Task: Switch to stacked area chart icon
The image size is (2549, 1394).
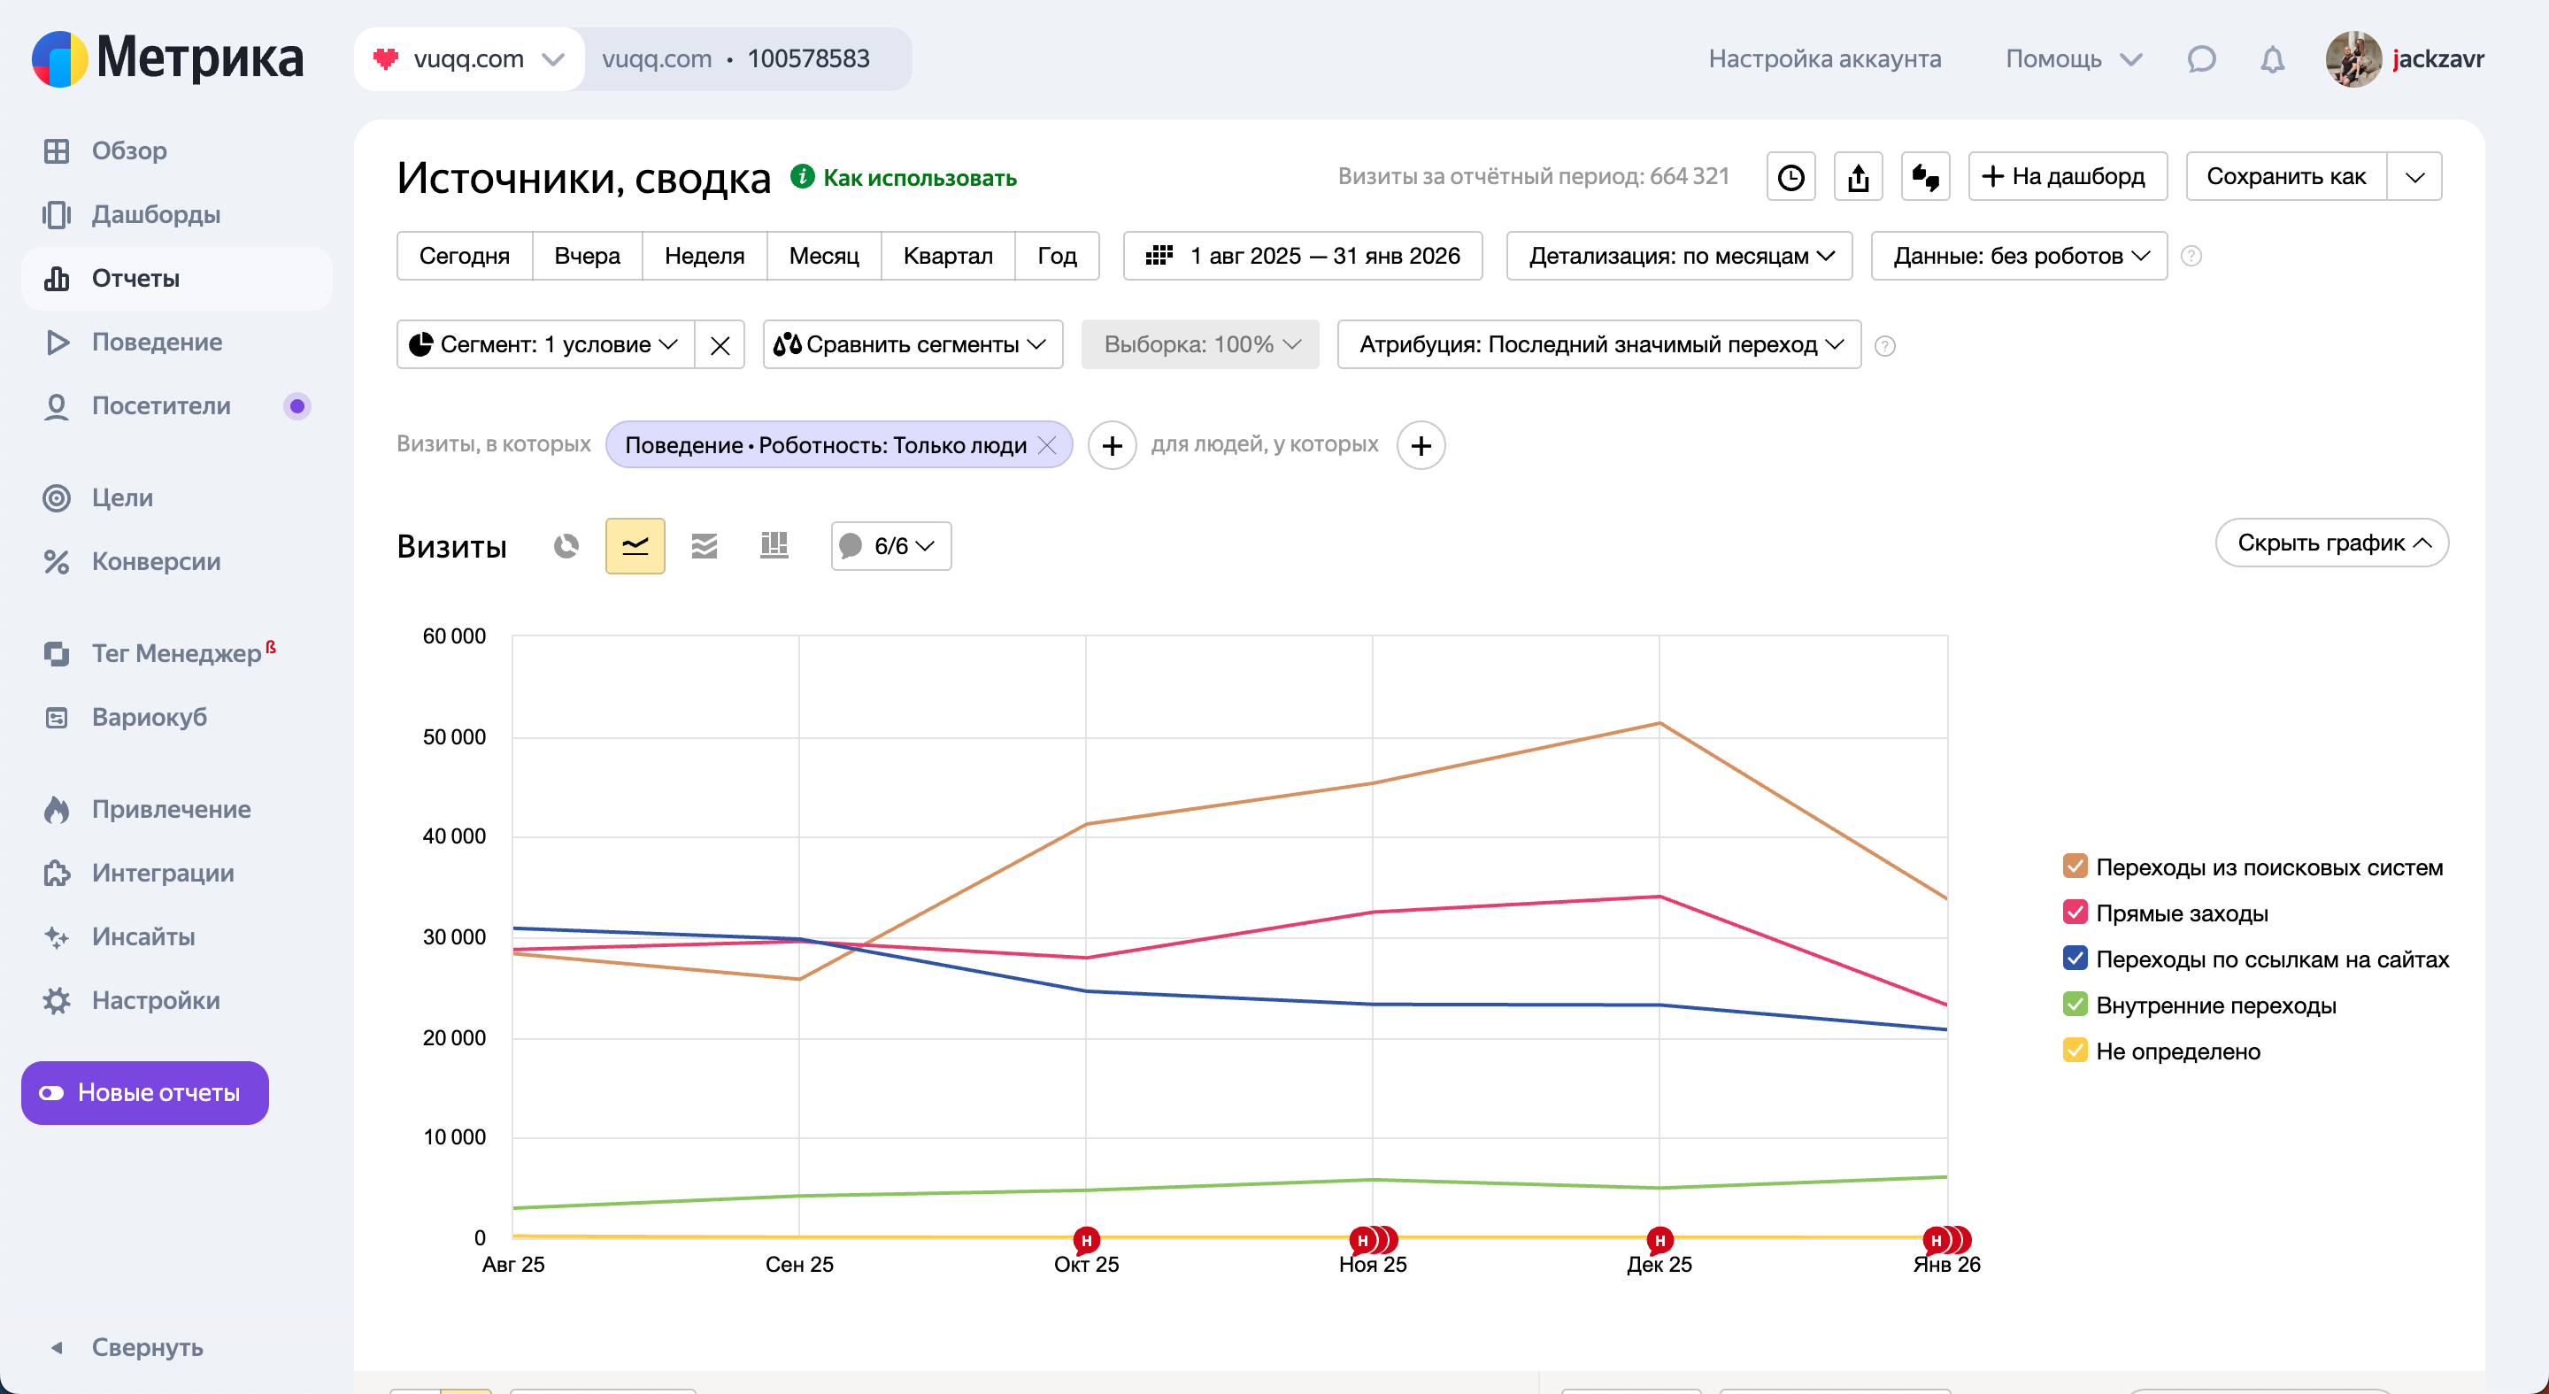Action: coord(704,546)
